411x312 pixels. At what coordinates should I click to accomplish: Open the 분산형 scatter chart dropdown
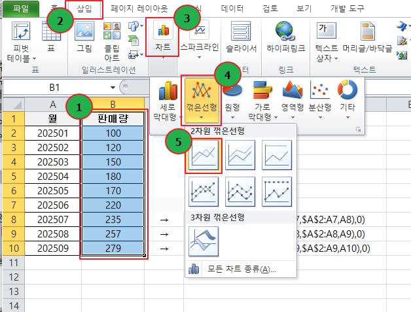320,101
